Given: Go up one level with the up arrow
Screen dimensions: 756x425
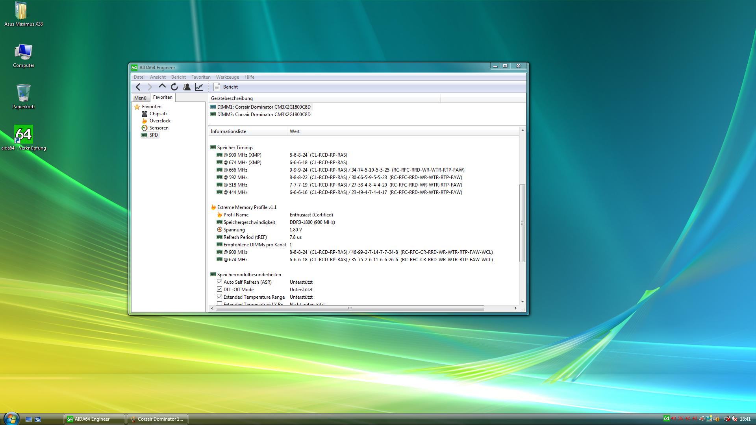Looking at the screenshot, I should pos(162,87).
